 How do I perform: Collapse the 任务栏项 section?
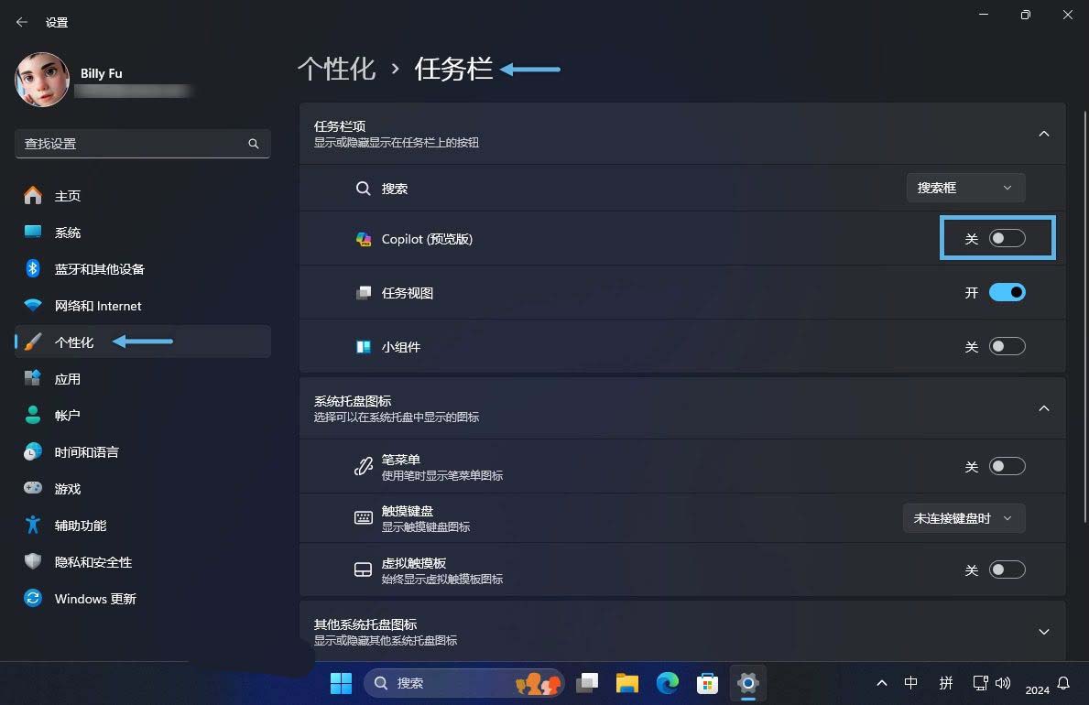(1043, 133)
